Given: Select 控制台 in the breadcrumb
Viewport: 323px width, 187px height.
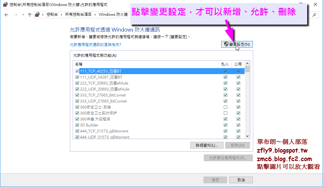Looking at the screenshot, I should pyautogui.click(x=52, y=15).
